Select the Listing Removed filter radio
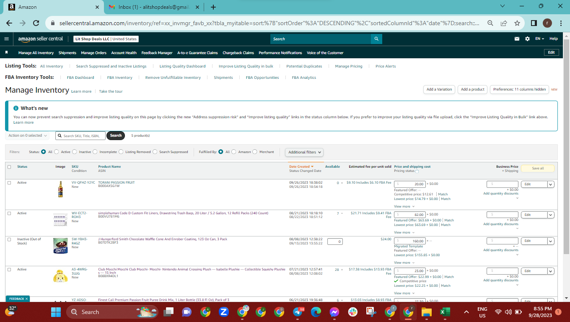 (121, 152)
